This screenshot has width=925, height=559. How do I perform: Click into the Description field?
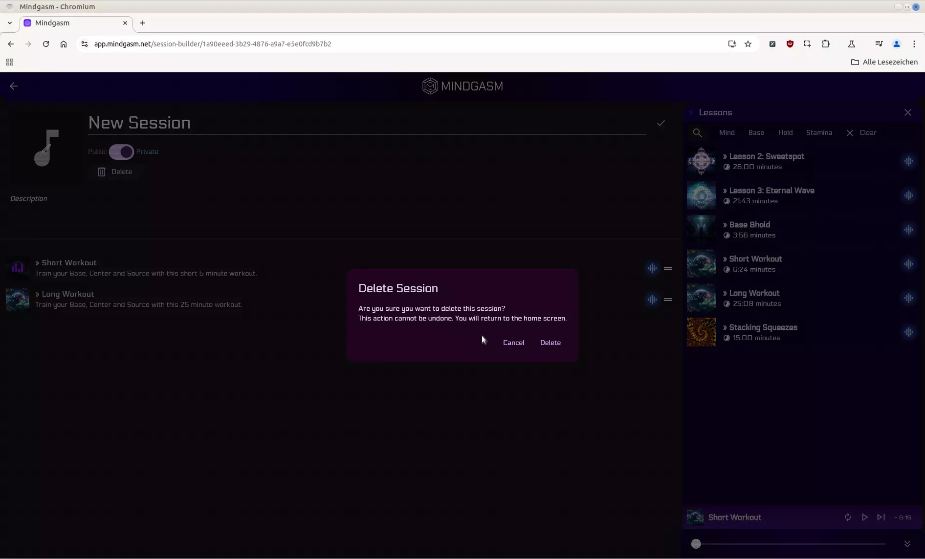340,209
